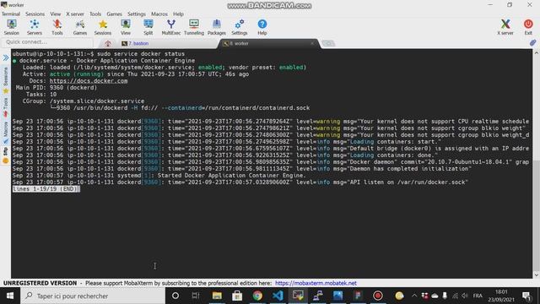This screenshot has width=540, height=304.
Task: Open the Sessions side panel tab
Action: [x=6, y=80]
